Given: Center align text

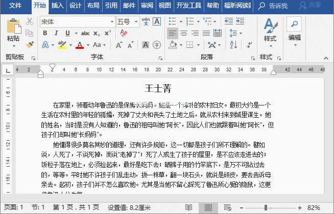Looking at the screenshot, I should click(184, 33).
